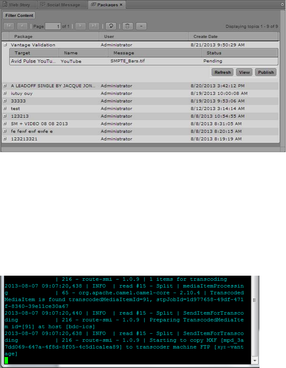Sort by the Package column header
286x368 pixels.
coord(53,37)
